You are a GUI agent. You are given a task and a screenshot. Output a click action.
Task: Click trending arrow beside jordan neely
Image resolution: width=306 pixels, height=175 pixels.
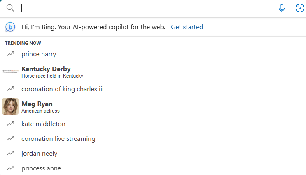10,154
